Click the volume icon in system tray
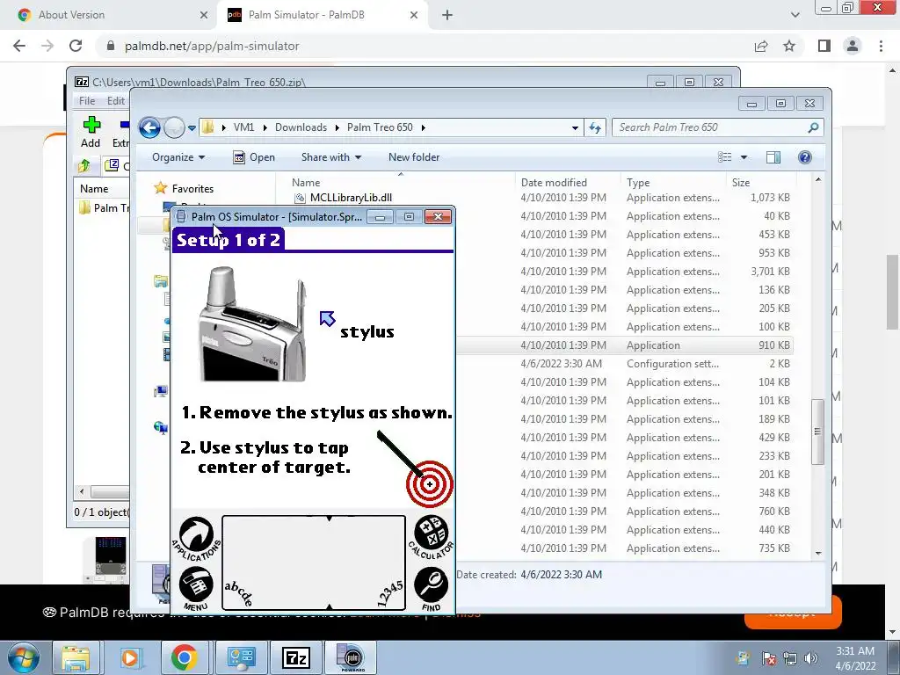The height and width of the screenshot is (675, 900). (x=811, y=658)
